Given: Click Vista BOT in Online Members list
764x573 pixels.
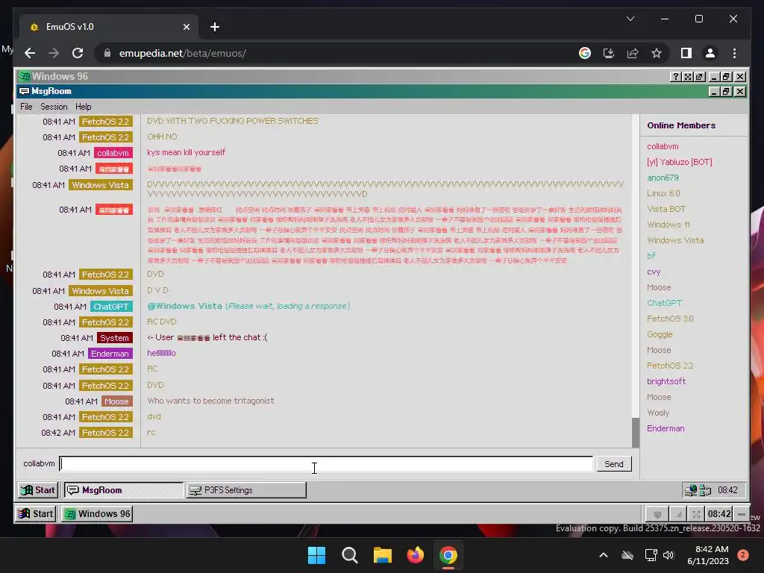Looking at the screenshot, I should (x=666, y=209).
